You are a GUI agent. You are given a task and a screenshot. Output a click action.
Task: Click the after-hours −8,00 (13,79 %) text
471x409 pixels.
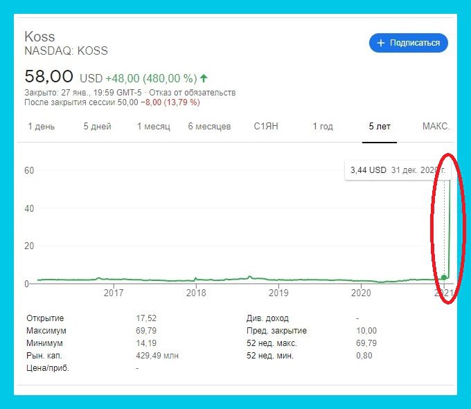click(170, 102)
